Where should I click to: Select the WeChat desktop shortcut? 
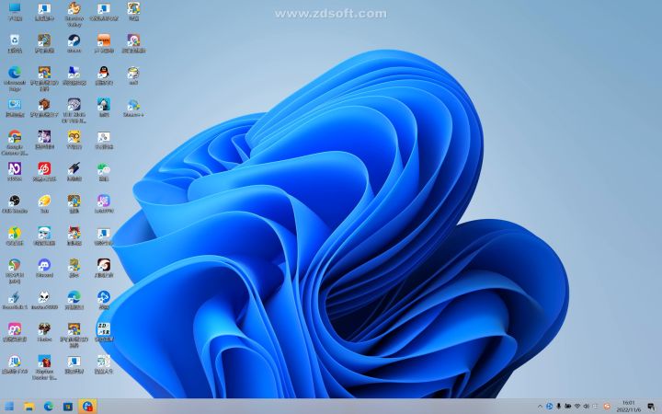click(x=103, y=172)
